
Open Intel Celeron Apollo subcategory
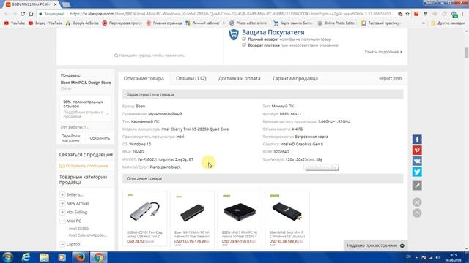coord(88,235)
